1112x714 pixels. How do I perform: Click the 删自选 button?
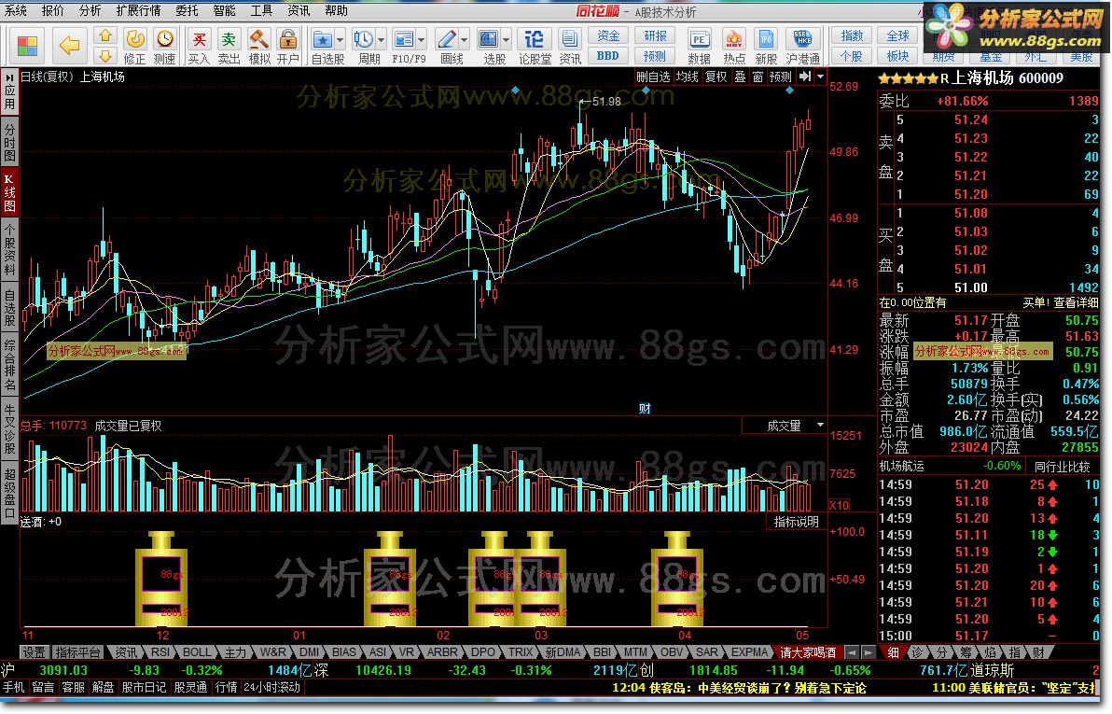coord(653,77)
